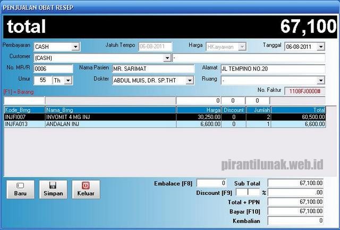Expand the Tanggal date picker arrow

click(x=321, y=47)
